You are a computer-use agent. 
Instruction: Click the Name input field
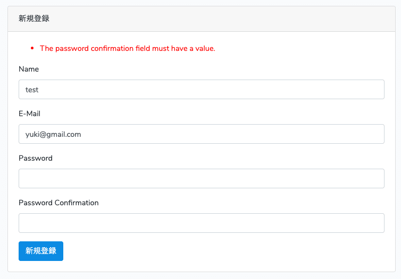(201, 89)
